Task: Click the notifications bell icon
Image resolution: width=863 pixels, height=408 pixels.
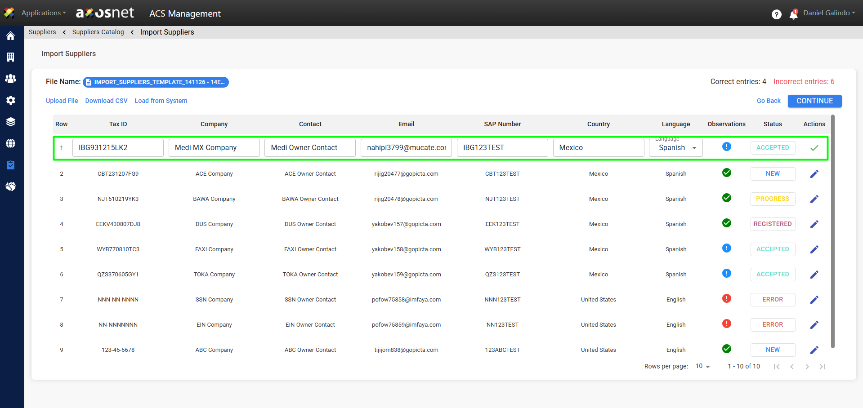Action: click(793, 14)
